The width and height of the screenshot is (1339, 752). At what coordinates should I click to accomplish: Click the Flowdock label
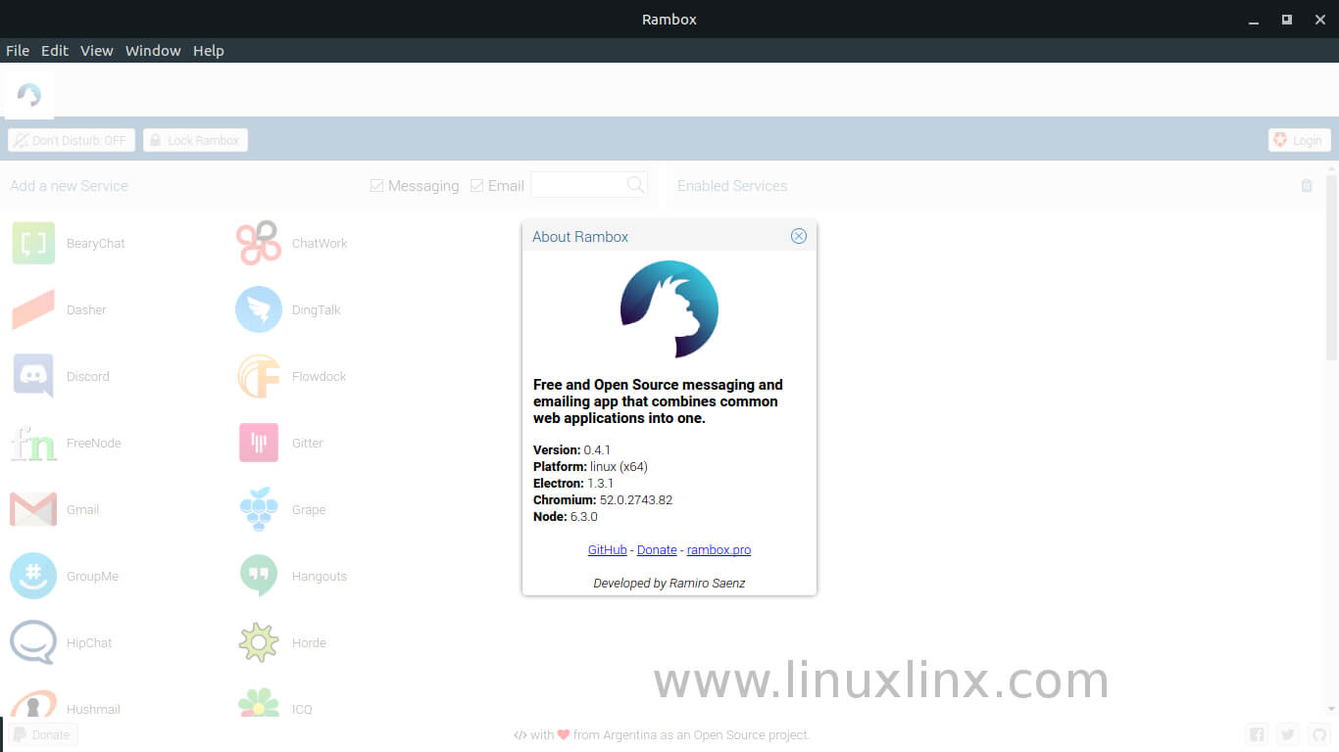[x=320, y=376]
